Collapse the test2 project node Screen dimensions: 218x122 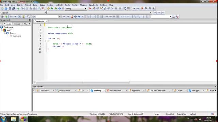pyautogui.click(x=2, y=30)
